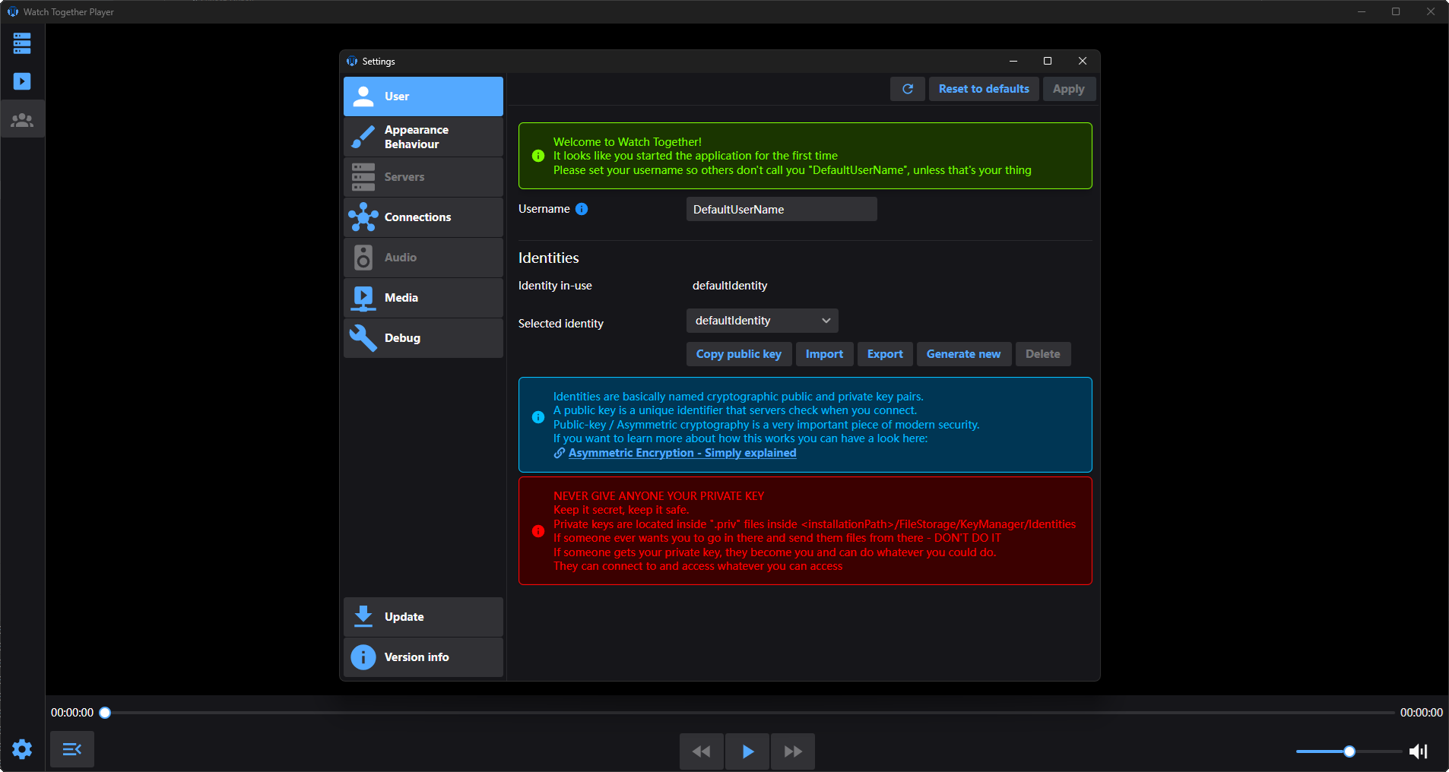
Task: Click the Generate new identity button
Action: pos(964,354)
